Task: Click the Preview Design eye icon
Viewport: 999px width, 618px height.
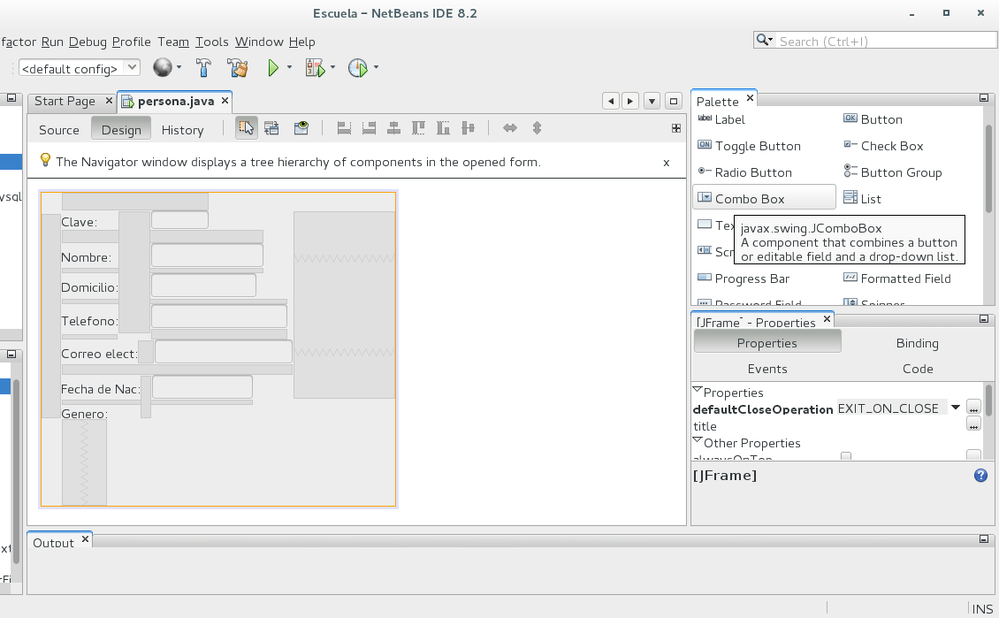Action: (x=301, y=129)
